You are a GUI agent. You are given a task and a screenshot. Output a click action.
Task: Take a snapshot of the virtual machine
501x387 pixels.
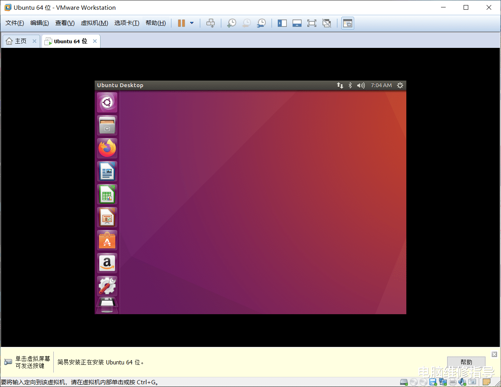point(232,23)
